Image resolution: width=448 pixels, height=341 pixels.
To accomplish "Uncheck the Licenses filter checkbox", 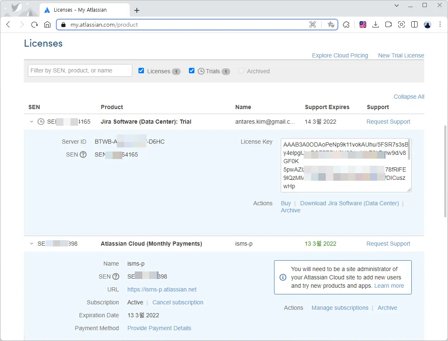I will tap(141, 71).
